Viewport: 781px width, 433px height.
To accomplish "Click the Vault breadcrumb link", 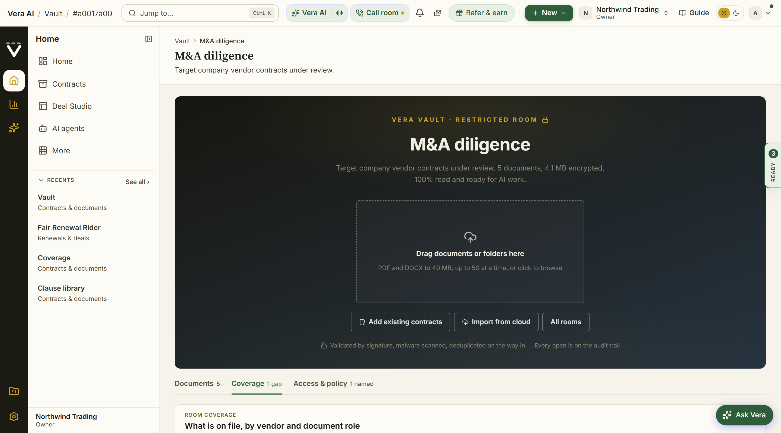I will [182, 41].
